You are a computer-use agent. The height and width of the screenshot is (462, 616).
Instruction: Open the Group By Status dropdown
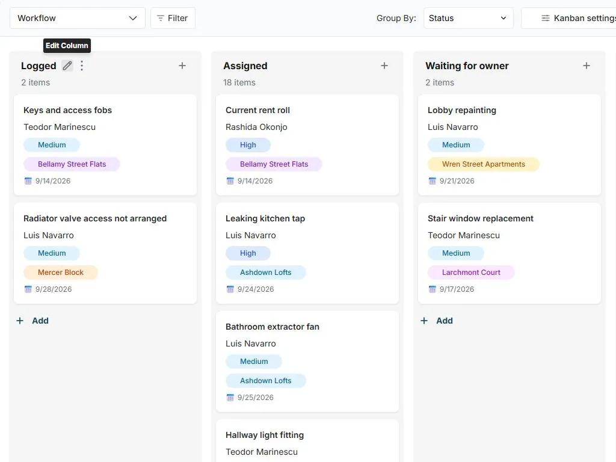click(x=468, y=18)
